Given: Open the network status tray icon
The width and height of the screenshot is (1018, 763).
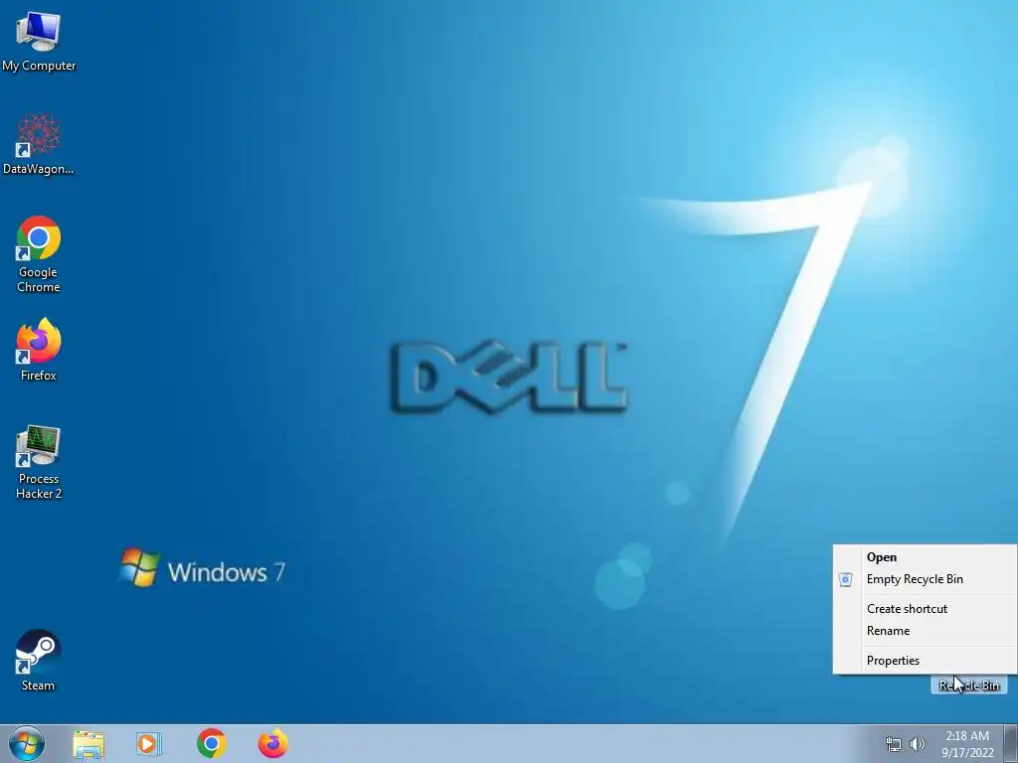Looking at the screenshot, I should click(x=894, y=744).
